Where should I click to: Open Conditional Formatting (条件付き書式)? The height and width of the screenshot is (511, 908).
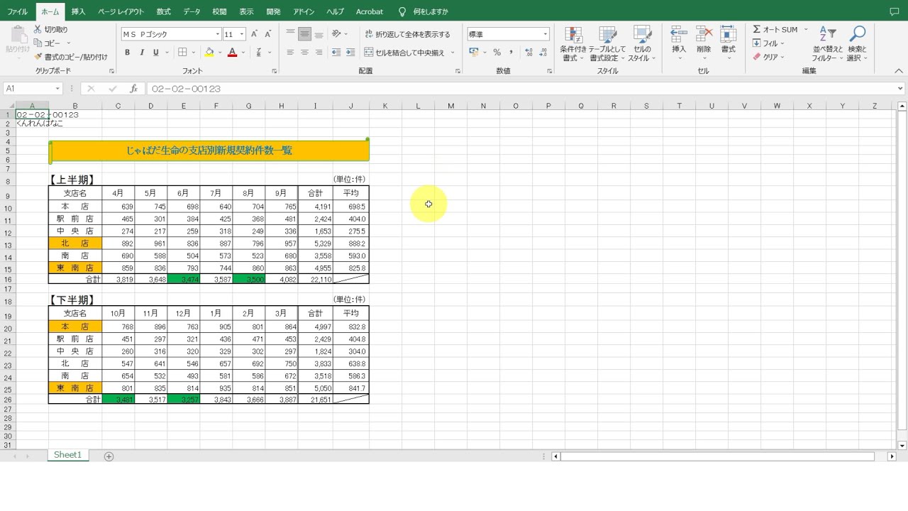click(572, 44)
